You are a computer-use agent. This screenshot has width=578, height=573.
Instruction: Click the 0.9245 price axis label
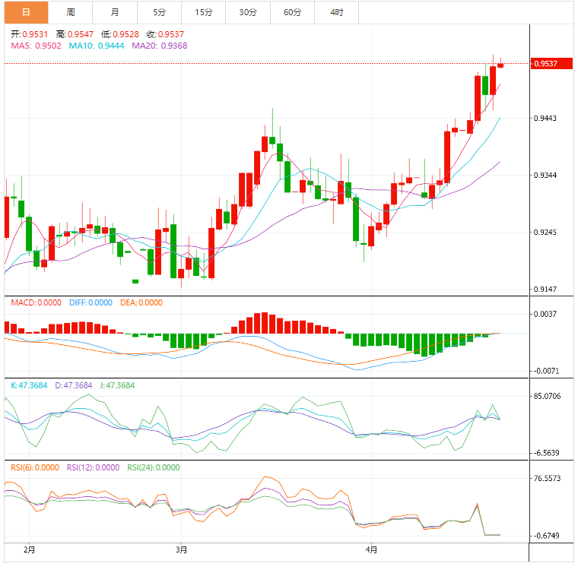545,232
